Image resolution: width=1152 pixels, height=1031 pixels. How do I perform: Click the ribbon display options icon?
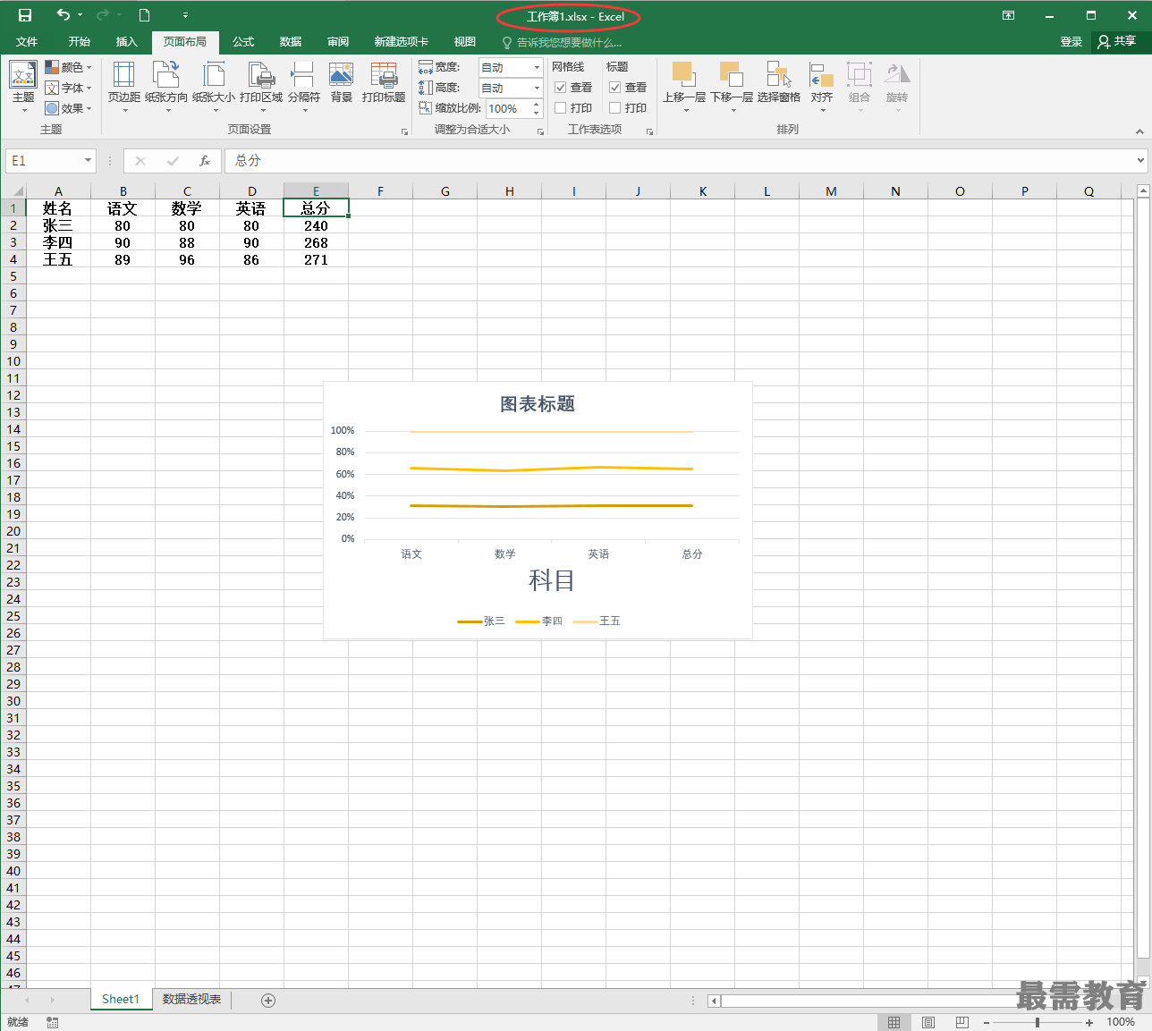(x=1008, y=15)
